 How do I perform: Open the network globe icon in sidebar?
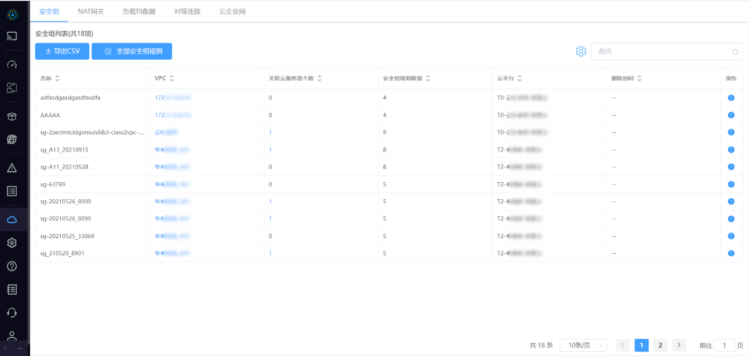[11, 139]
